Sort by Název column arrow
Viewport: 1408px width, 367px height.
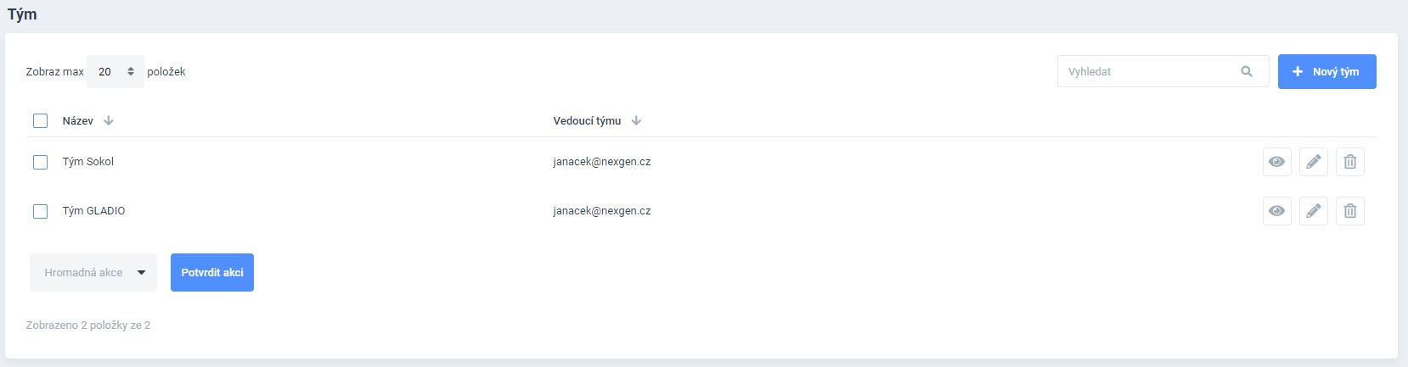point(109,121)
